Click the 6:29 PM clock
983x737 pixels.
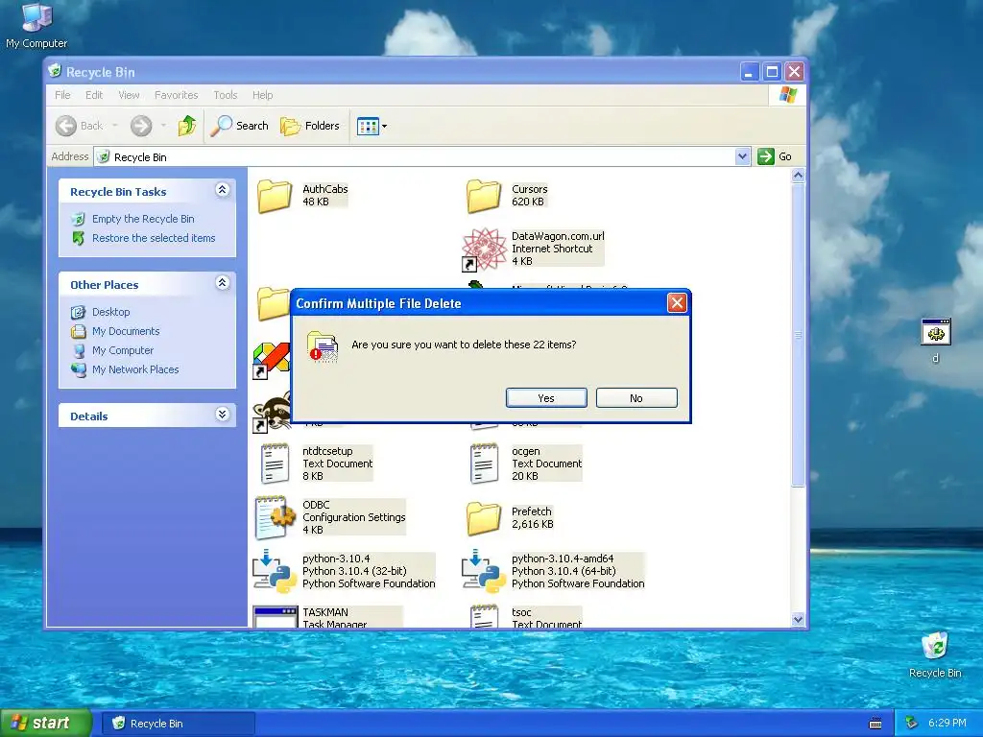click(947, 724)
